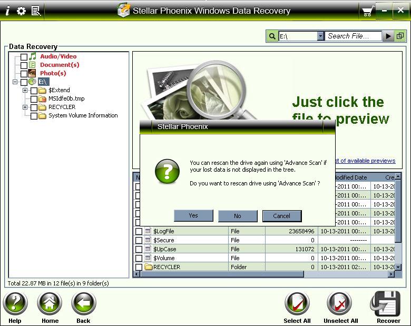Viewport: 411px width, 326px height.
Task: Click the E:\ drive icon in tree
Action: (x=32, y=82)
